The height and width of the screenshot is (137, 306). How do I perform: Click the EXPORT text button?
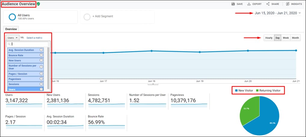click(257, 4)
